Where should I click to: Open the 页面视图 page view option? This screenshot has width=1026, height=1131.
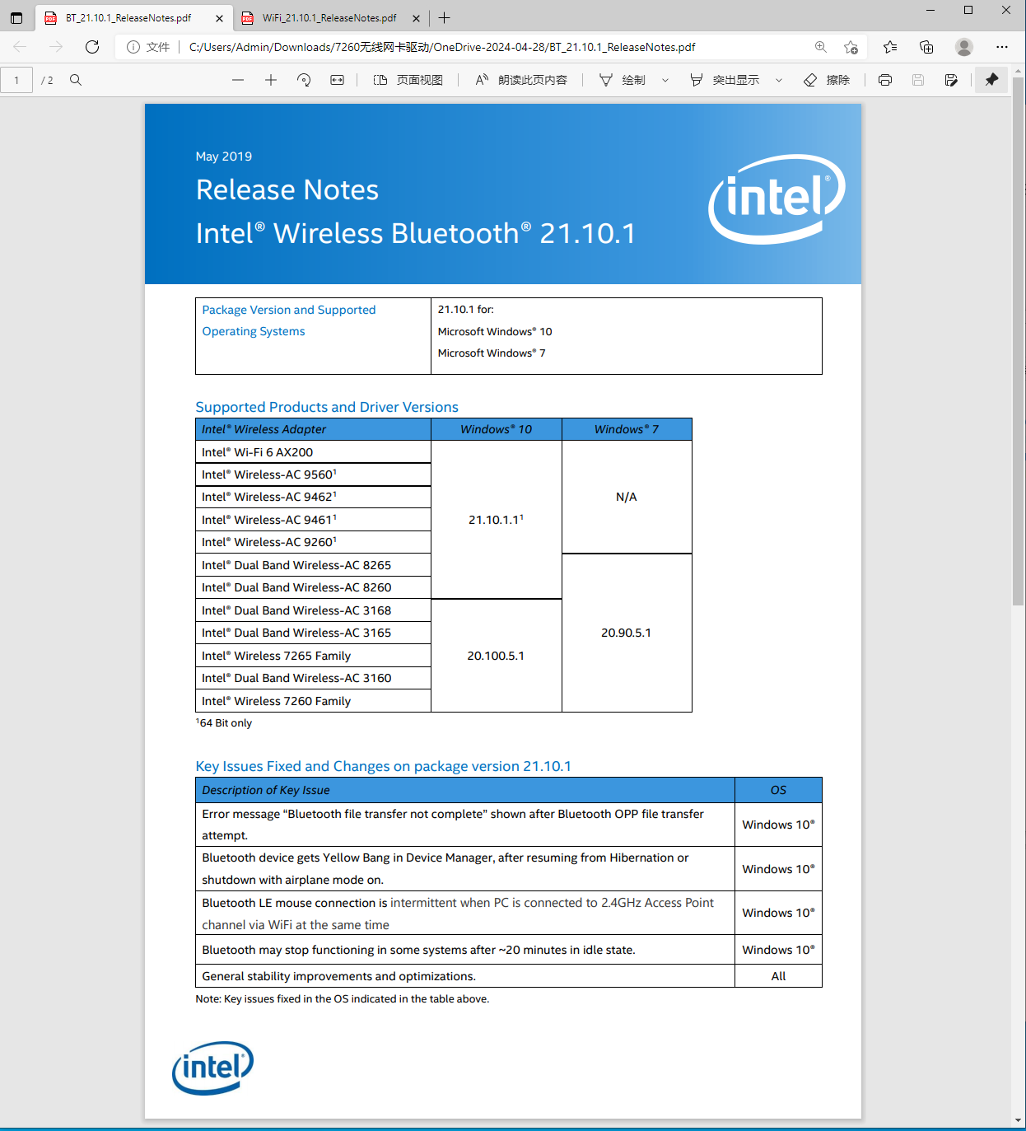[408, 80]
